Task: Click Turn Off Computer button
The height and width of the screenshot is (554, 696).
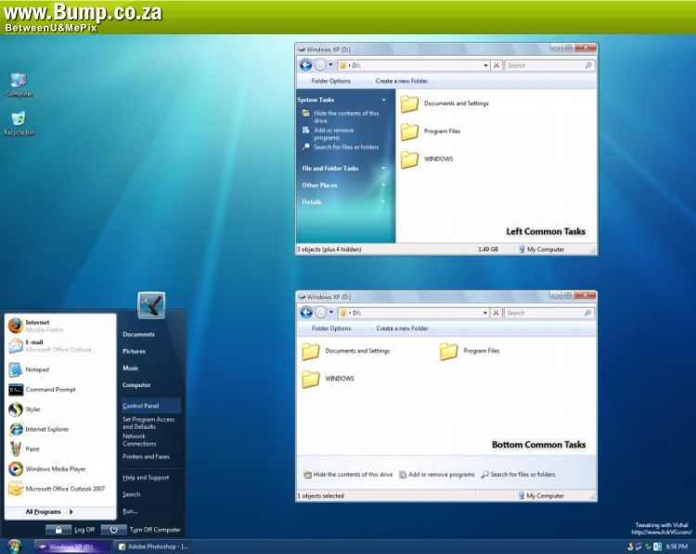Action: tap(142, 530)
